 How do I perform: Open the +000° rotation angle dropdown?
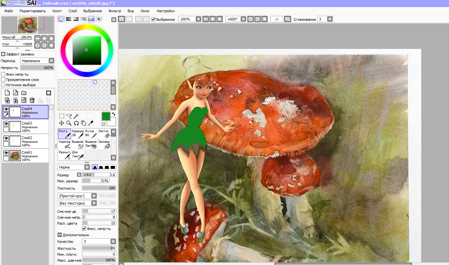(243, 19)
